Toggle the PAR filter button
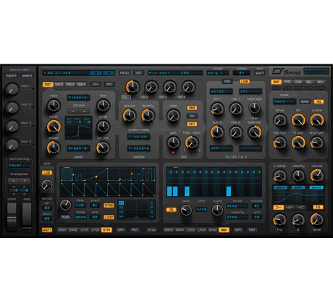 [227, 82]
